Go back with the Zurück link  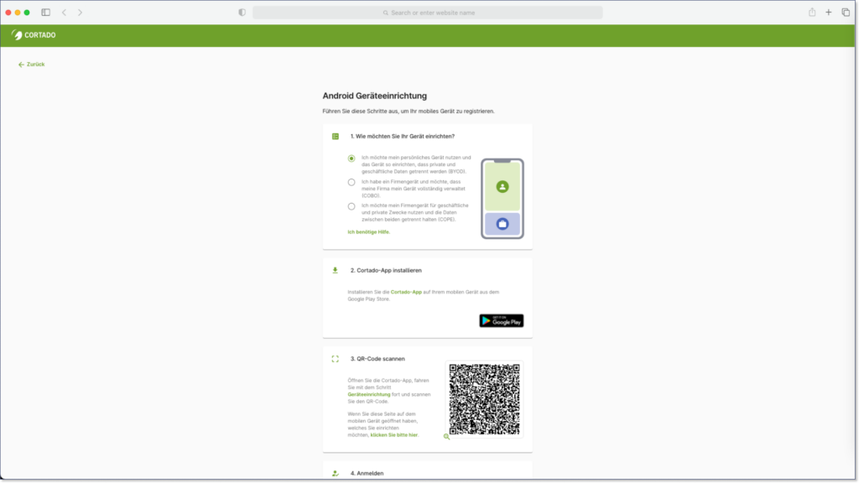[x=31, y=64]
